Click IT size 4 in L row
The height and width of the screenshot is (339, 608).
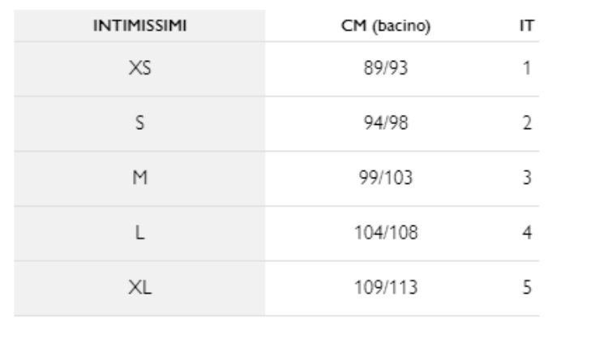click(x=527, y=234)
